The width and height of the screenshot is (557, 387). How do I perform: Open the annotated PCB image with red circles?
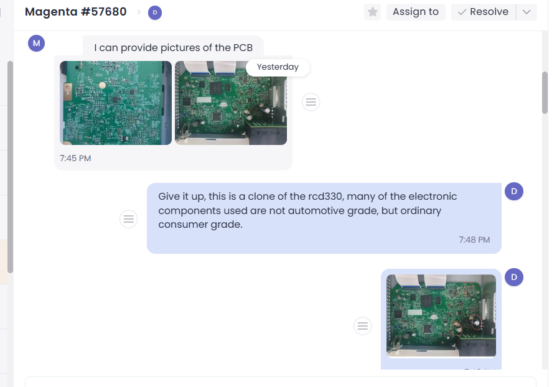tap(441, 315)
